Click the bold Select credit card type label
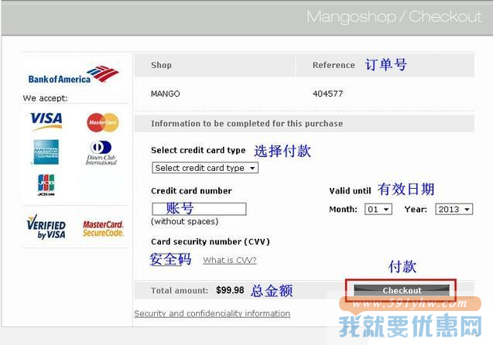493x345 pixels. click(198, 150)
